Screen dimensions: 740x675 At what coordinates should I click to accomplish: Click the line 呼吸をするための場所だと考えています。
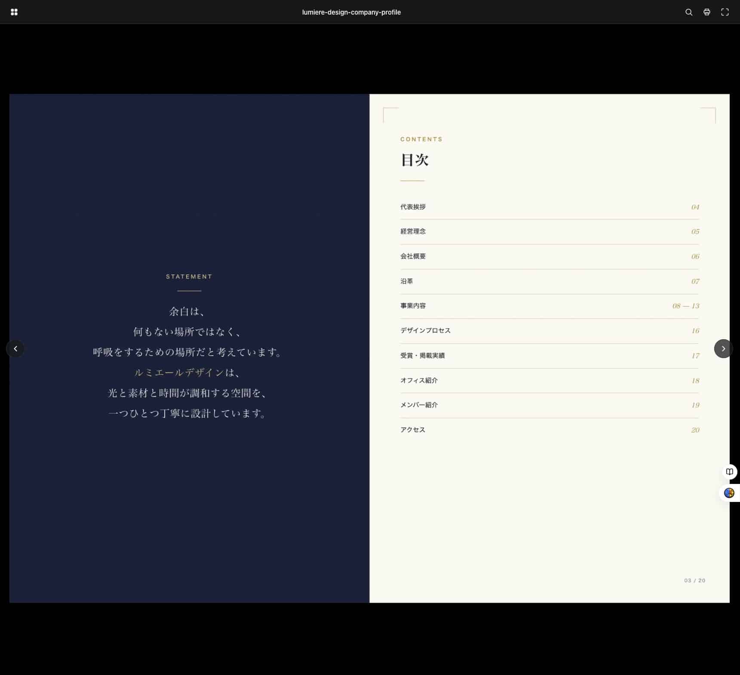(187, 352)
